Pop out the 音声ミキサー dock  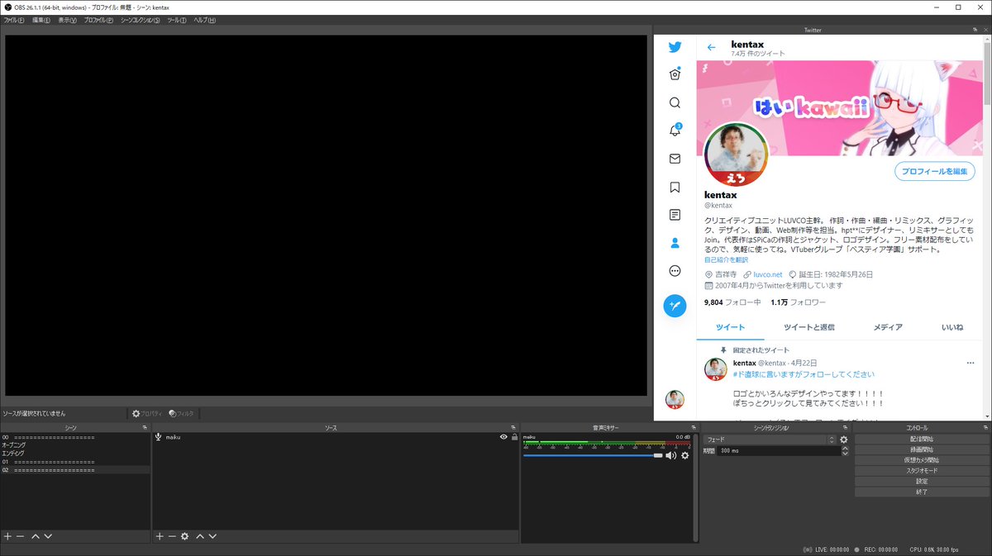(x=694, y=428)
